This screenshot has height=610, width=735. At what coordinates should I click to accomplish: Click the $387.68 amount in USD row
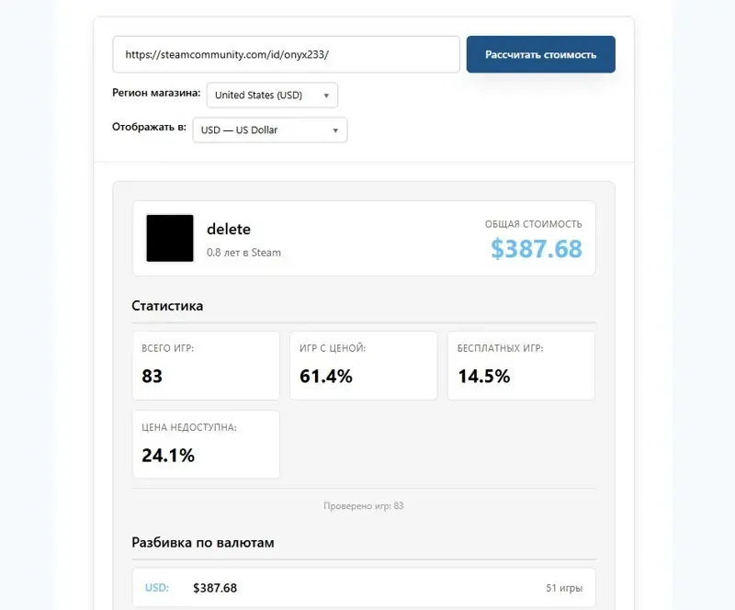click(x=215, y=588)
